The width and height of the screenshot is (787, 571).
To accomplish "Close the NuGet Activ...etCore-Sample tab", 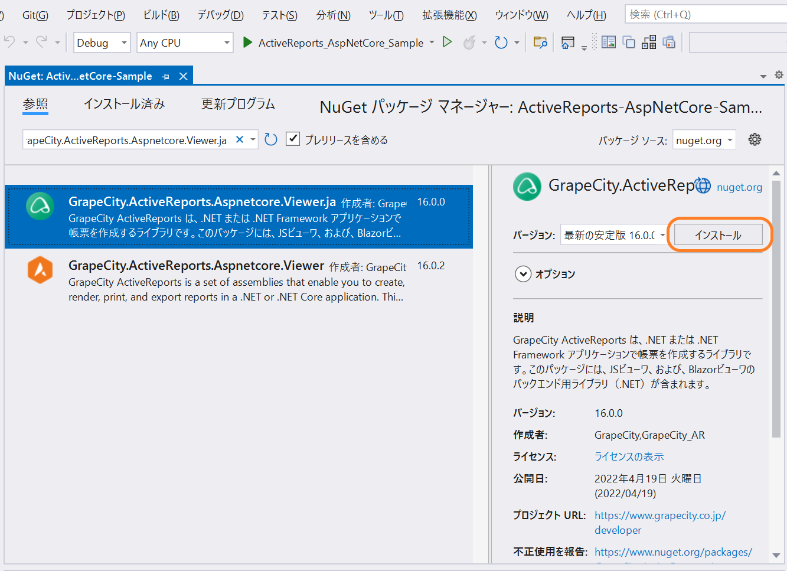I will pyautogui.click(x=183, y=76).
